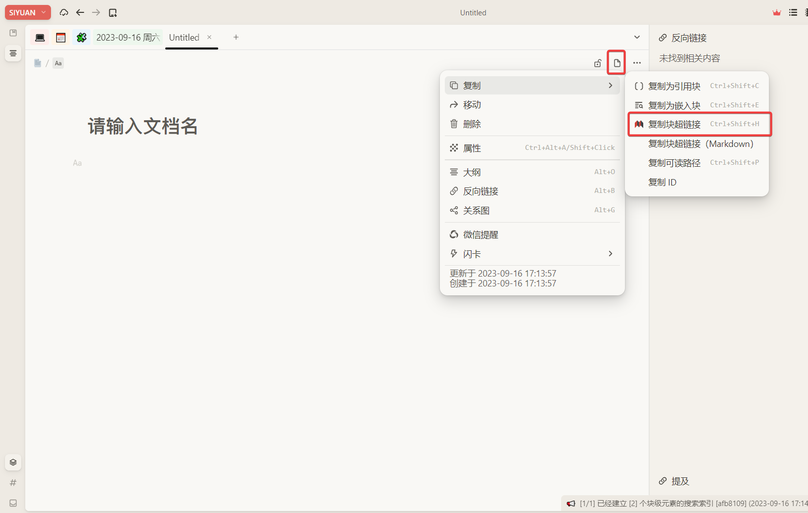Viewport: 808px width, 513px height.
Task: Choose 微信提醒 menu item
Action: click(x=532, y=235)
